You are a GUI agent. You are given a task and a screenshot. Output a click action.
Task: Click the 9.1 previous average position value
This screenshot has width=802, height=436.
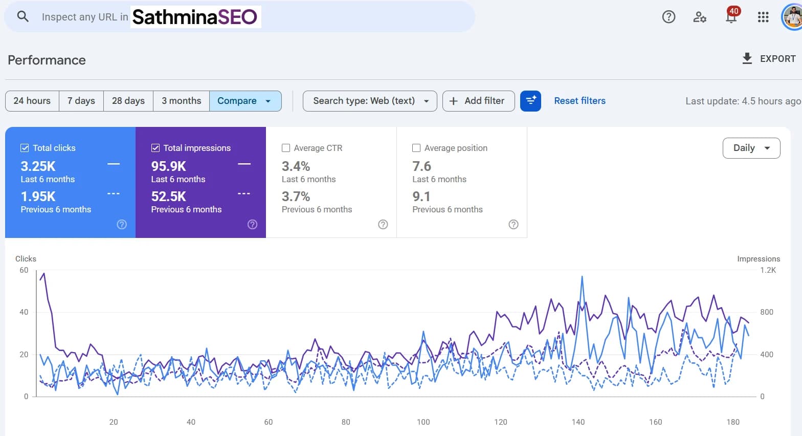(x=421, y=197)
